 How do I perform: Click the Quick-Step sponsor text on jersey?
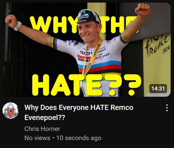coord(102,56)
